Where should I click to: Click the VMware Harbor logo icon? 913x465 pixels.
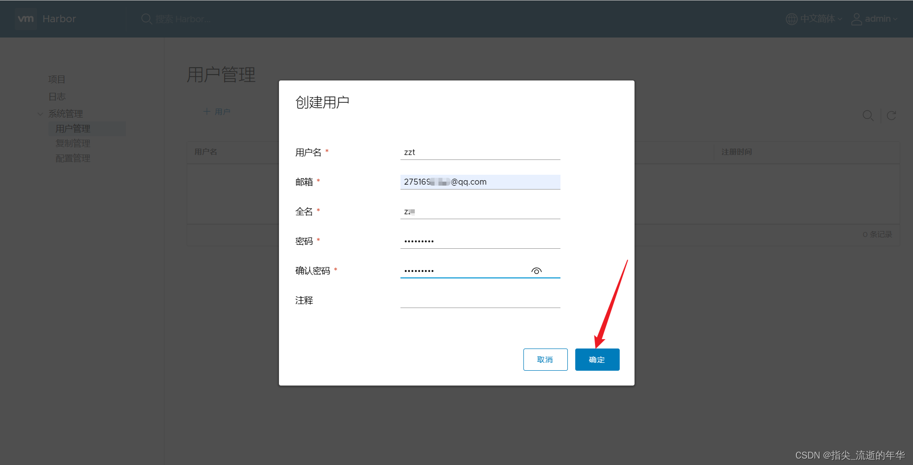point(26,19)
